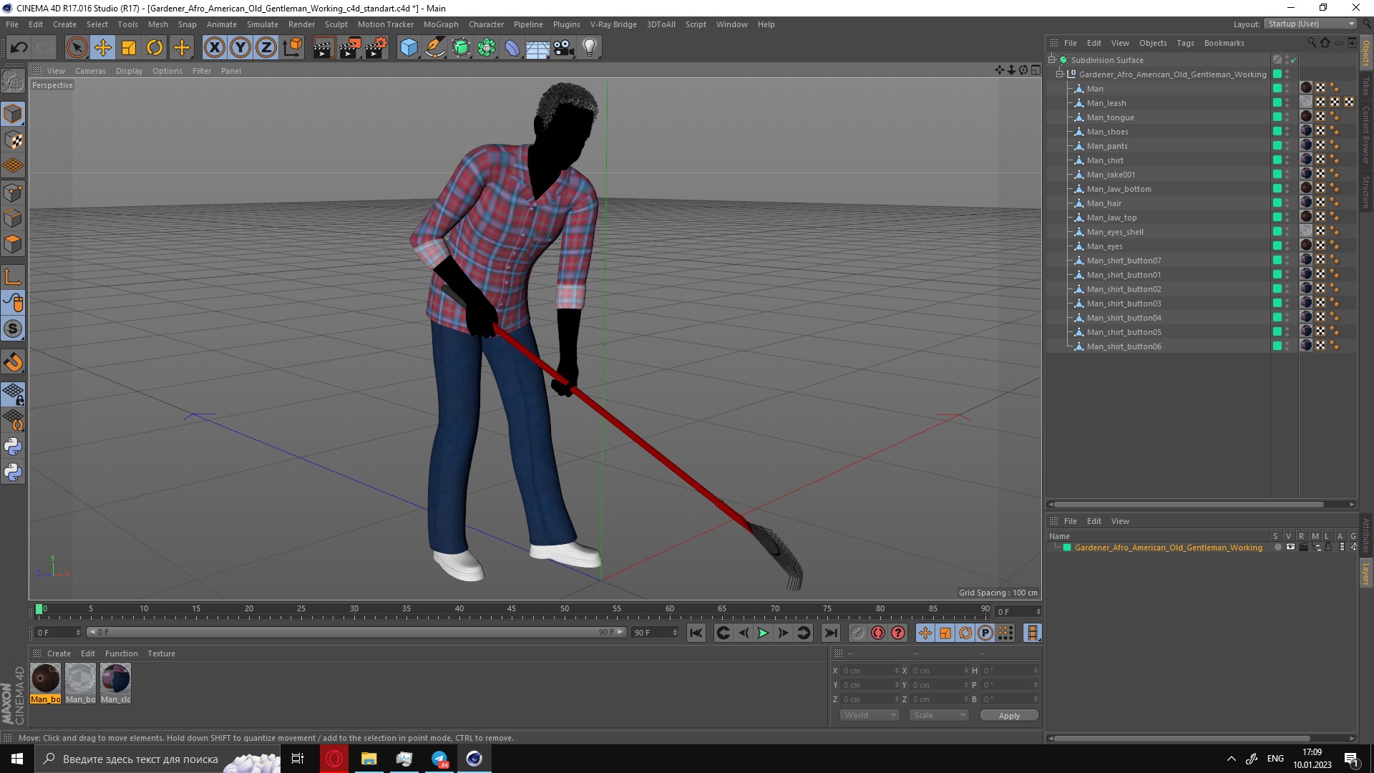Render to Picture Viewer
The width and height of the screenshot is (1374, 773).
pyautogui.click(x=350, y=48)
